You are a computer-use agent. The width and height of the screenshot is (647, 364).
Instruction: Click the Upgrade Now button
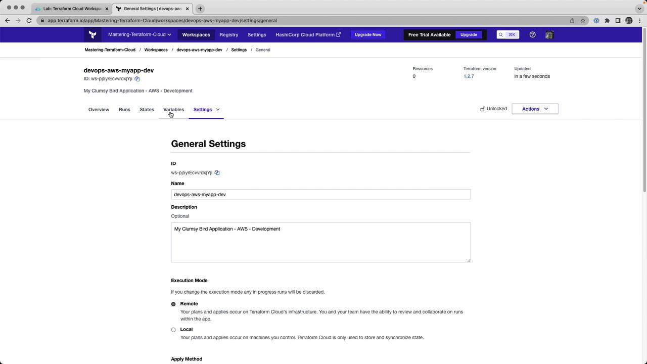368,35
